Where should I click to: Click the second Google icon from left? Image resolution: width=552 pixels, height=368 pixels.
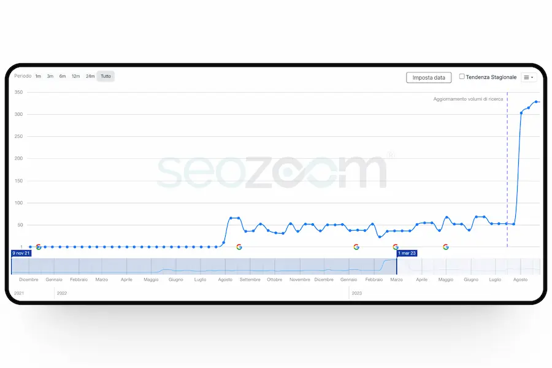[x=239, y=247]
